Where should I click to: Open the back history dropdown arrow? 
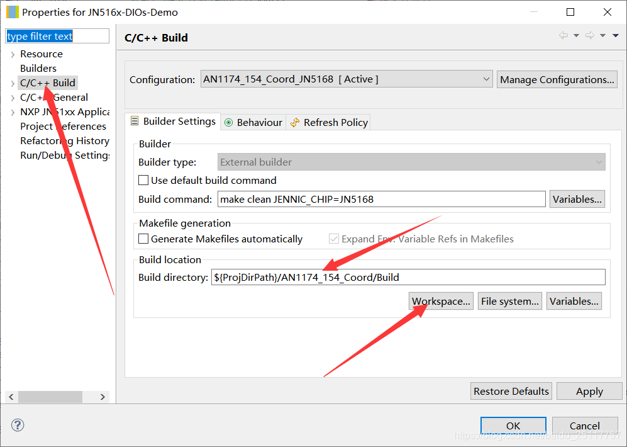coord(576,36)
